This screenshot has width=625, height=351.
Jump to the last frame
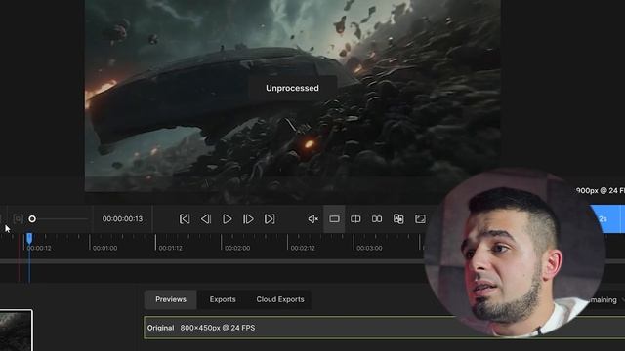tap(270, 218)
